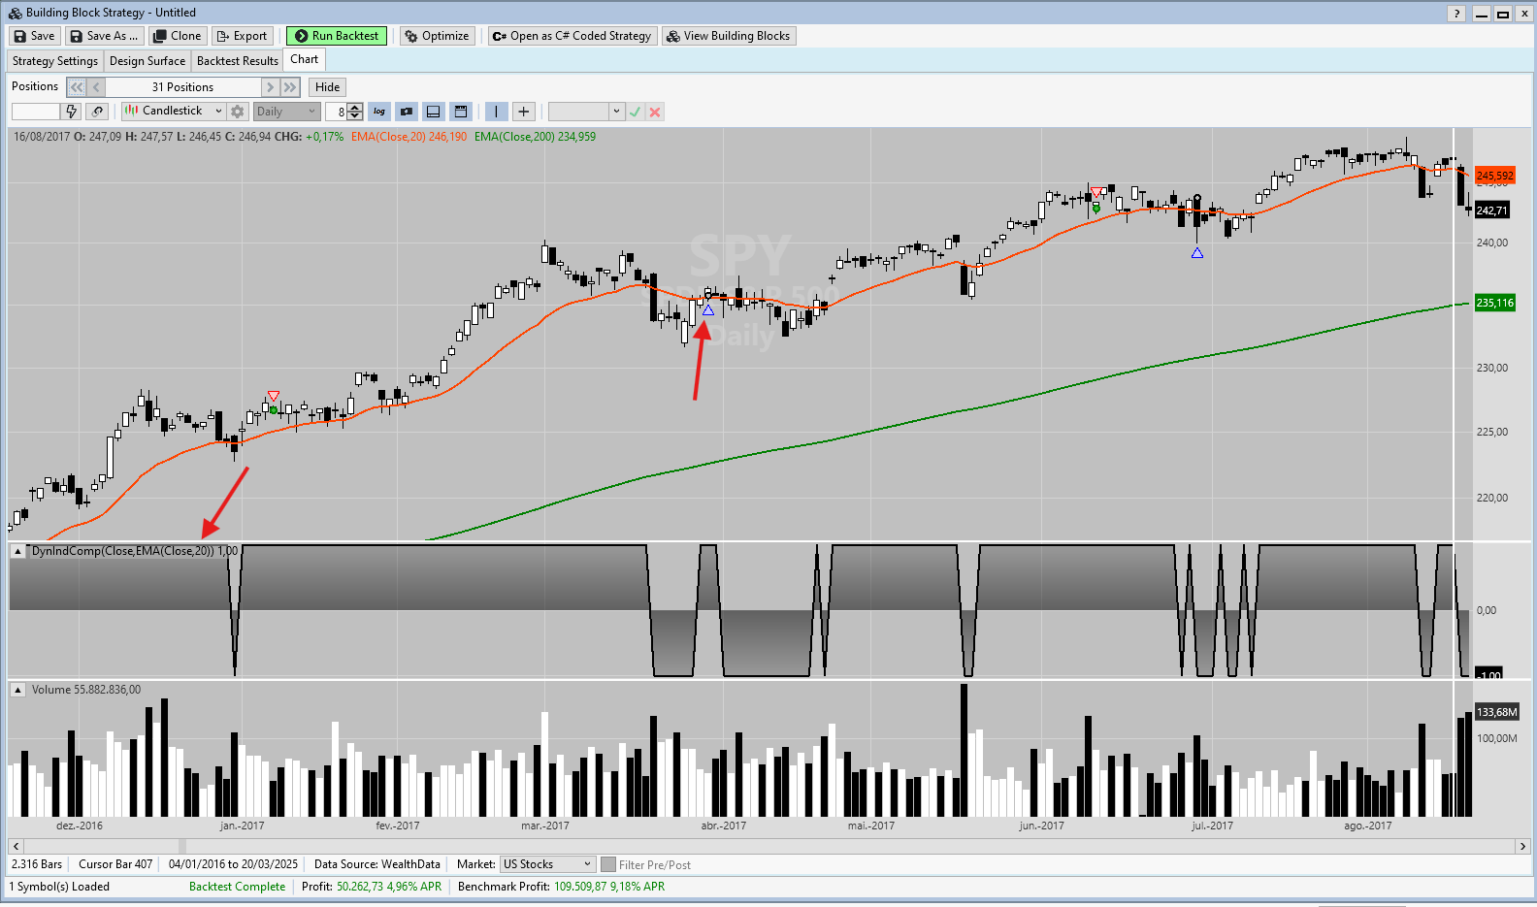The width and height of the screenshot is (1537, 907).
Task: Open the US Stocks market dropdown
Action: [x=546, y=864]
